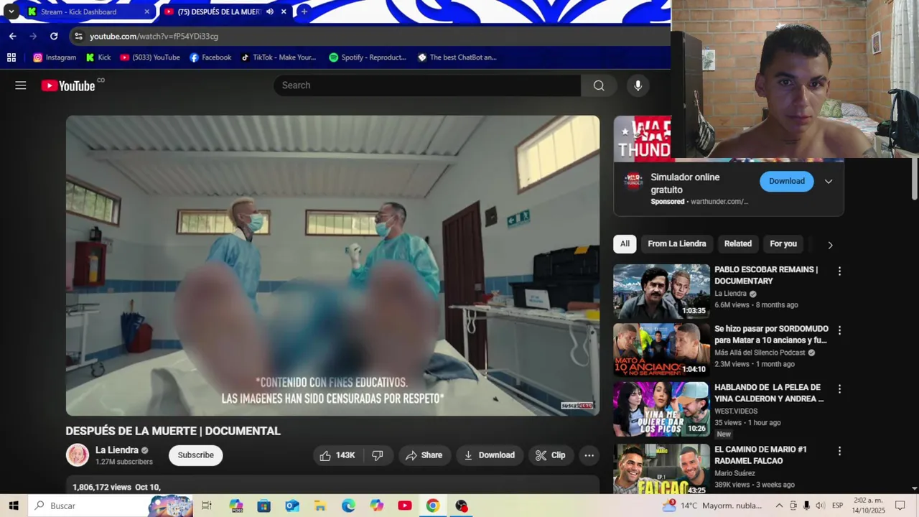This screenshot has height=517, width=919.
Task: Switch to Stream - Kick Dashboard tab
Action: [88, 11]
